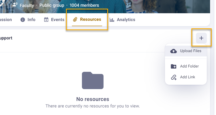
Task: Click the paperclip icon on Resources tab
Action: click(x=75, y=19)
